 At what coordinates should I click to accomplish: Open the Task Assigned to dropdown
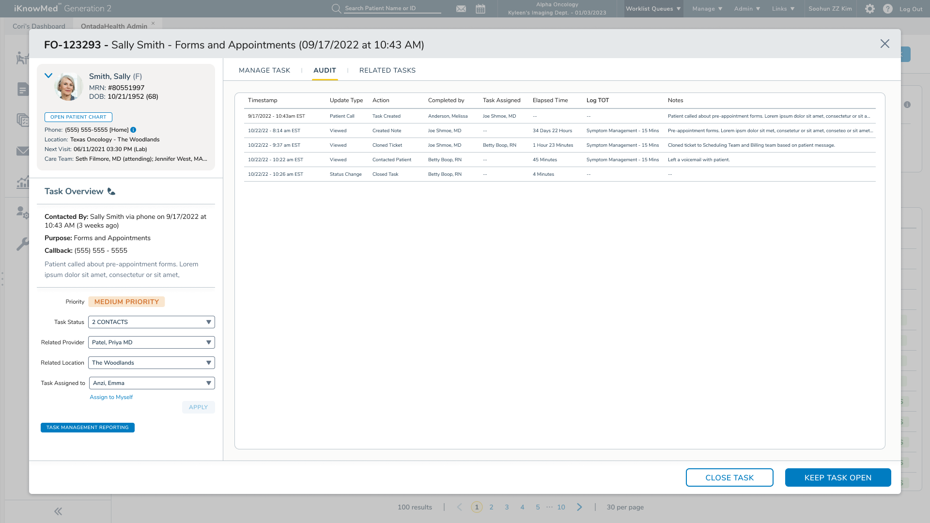click(152, 383)
